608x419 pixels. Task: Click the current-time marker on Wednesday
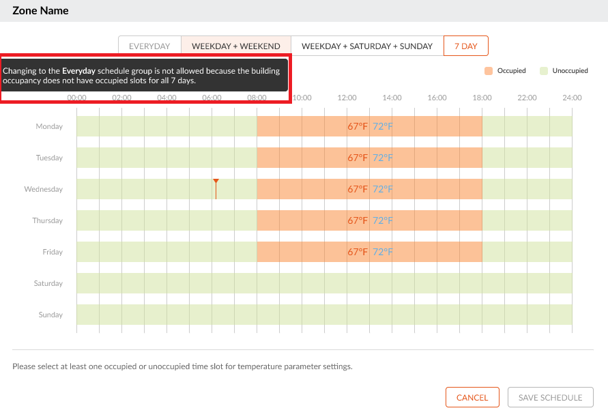tap(216, 189)
